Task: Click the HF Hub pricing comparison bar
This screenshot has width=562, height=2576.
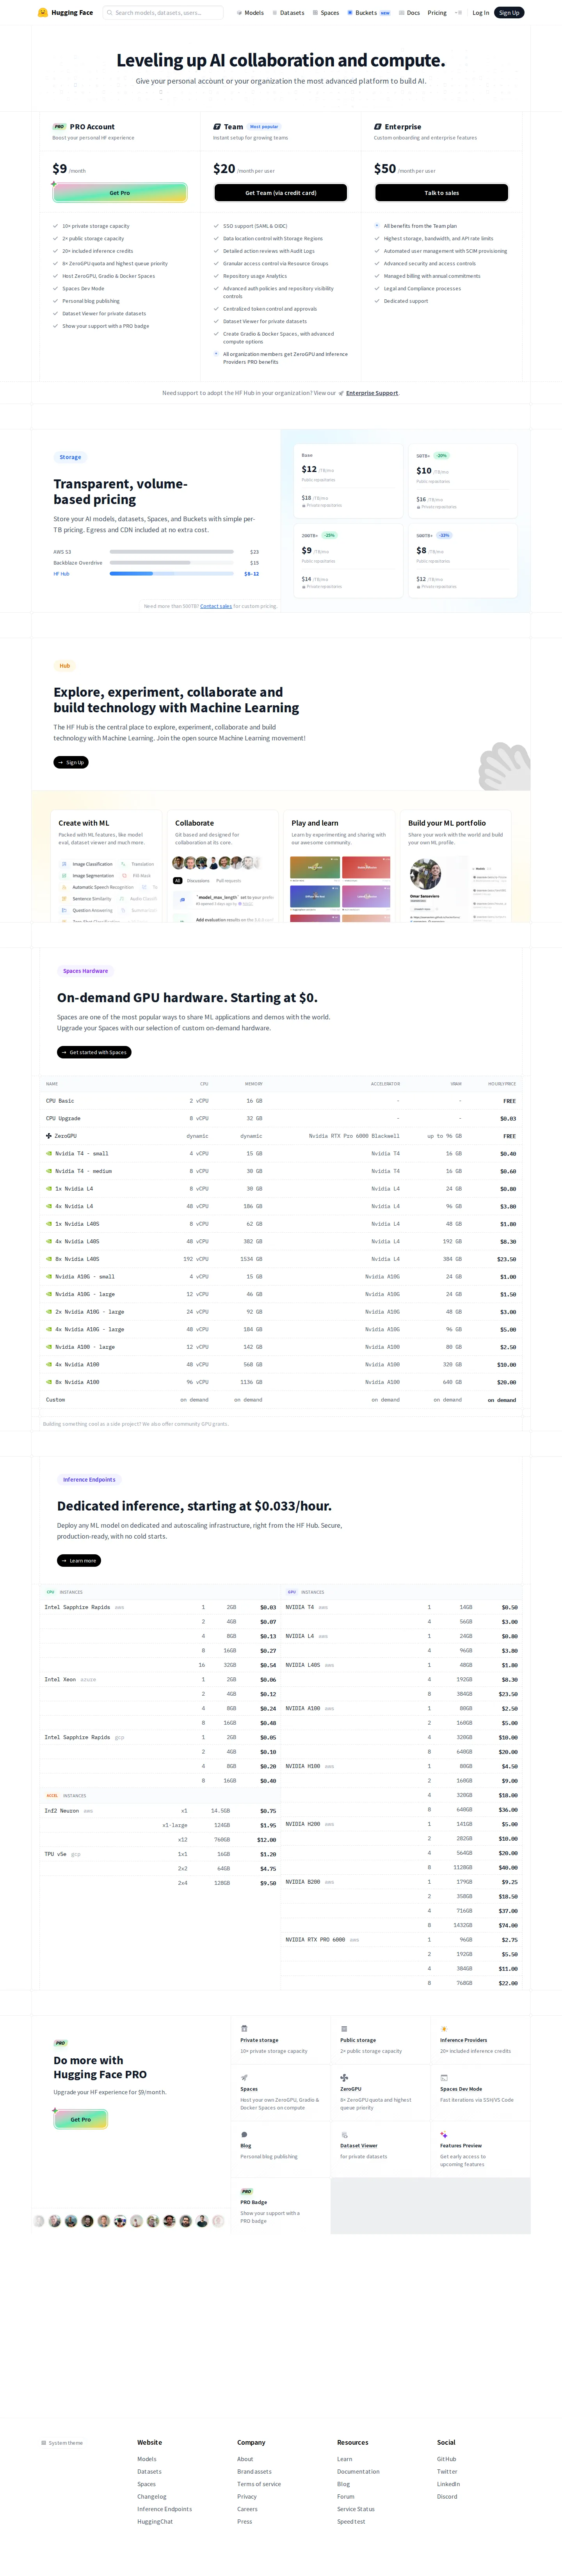Action: tap(172, 574)
